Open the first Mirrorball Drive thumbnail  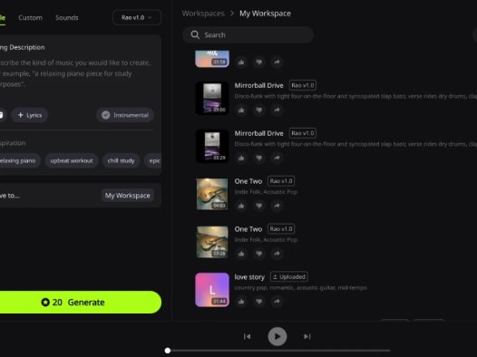(212, 98)
